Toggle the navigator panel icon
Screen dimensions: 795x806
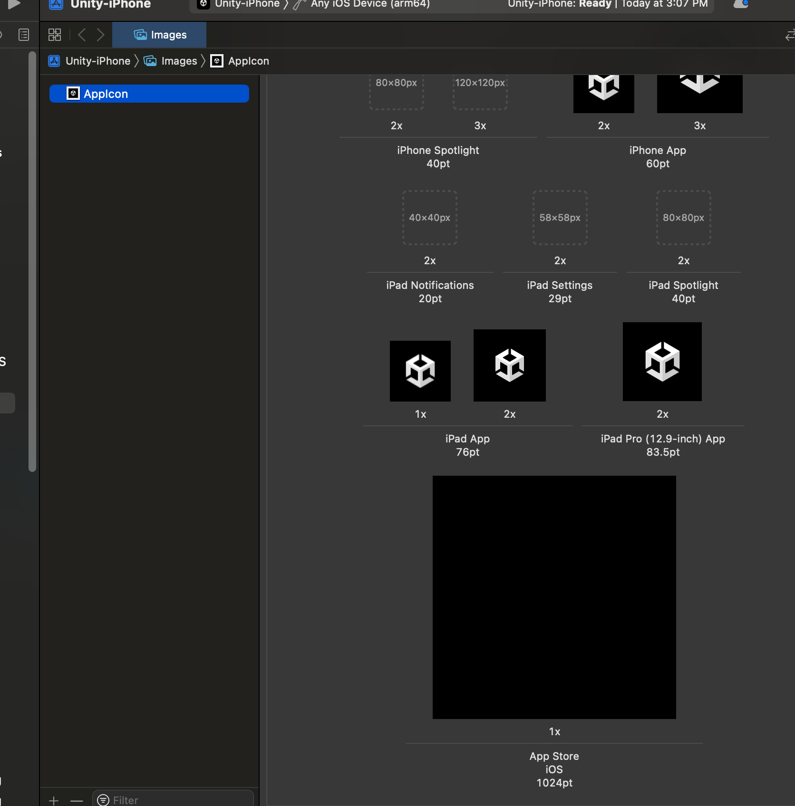tap(24, 35)
